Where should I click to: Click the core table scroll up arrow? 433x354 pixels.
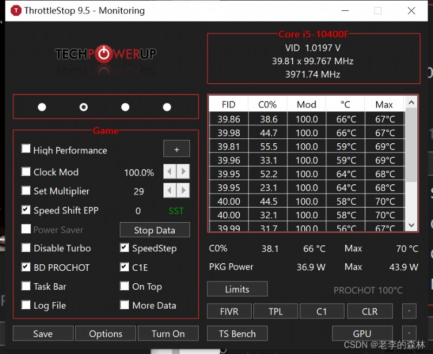pos(411,103)
